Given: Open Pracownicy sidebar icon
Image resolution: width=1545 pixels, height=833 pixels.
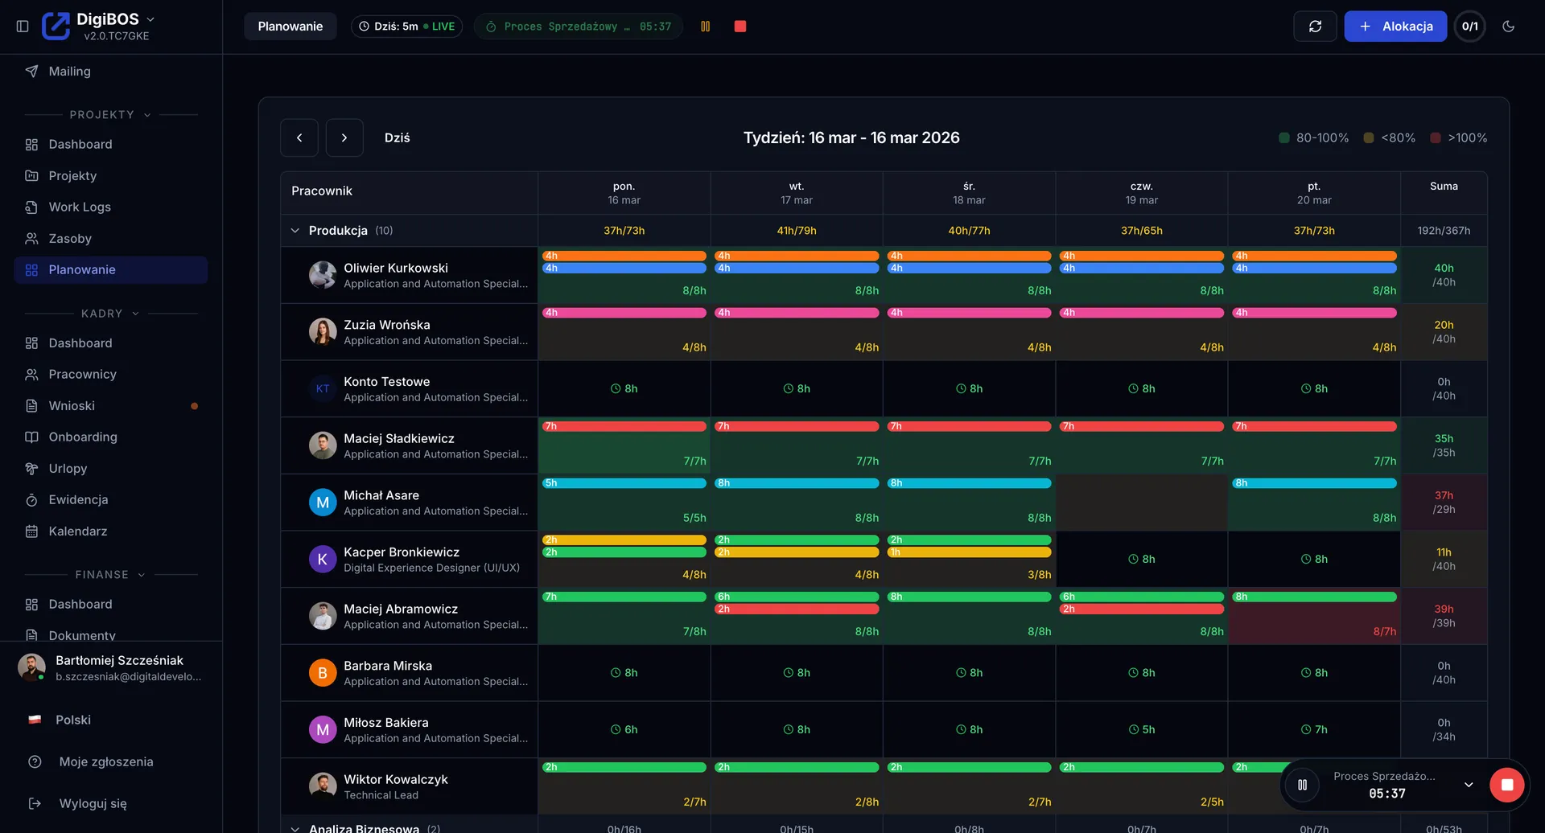Looking at the screenshot, I should point(32,374).
